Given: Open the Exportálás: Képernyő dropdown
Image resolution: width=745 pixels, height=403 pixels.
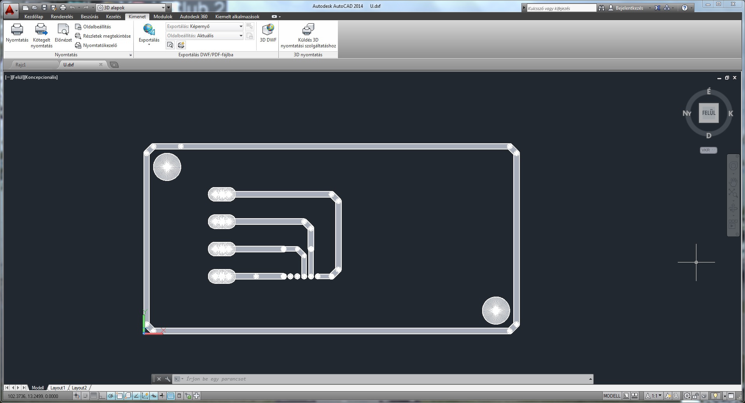Looking at the screenshot, I should click(205, 26).
